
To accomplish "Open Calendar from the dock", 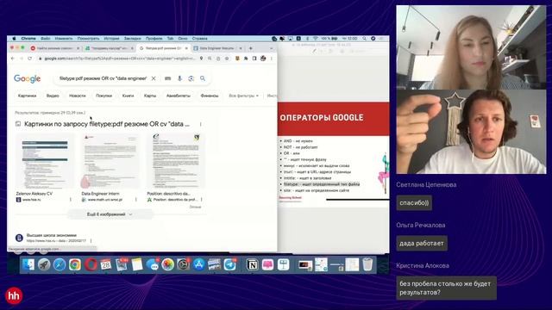I will [105, 264].
